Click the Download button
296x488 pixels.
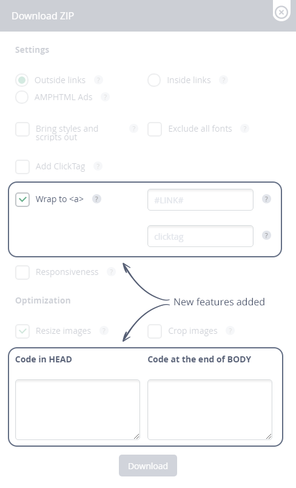[148, 466]
